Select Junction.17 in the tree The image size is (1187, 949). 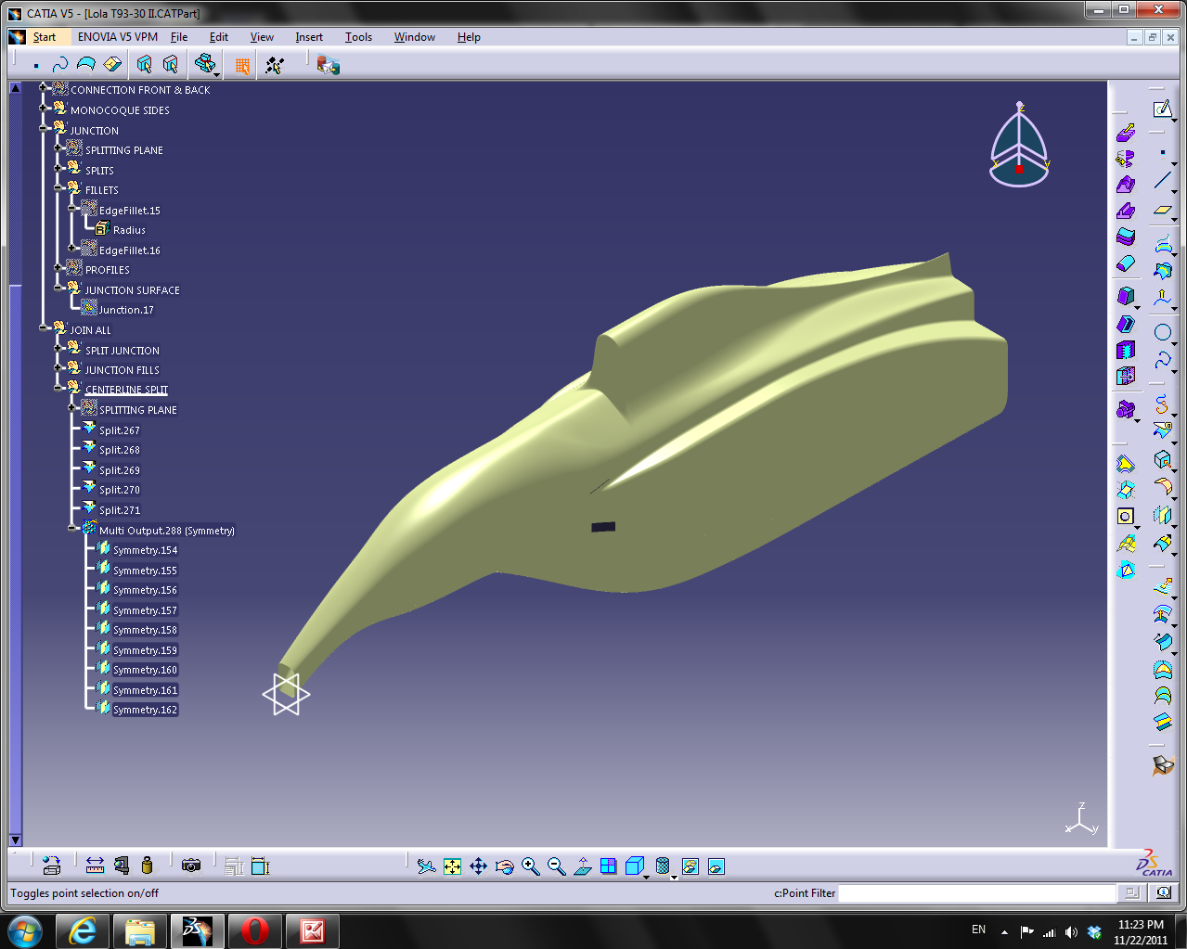126,310
